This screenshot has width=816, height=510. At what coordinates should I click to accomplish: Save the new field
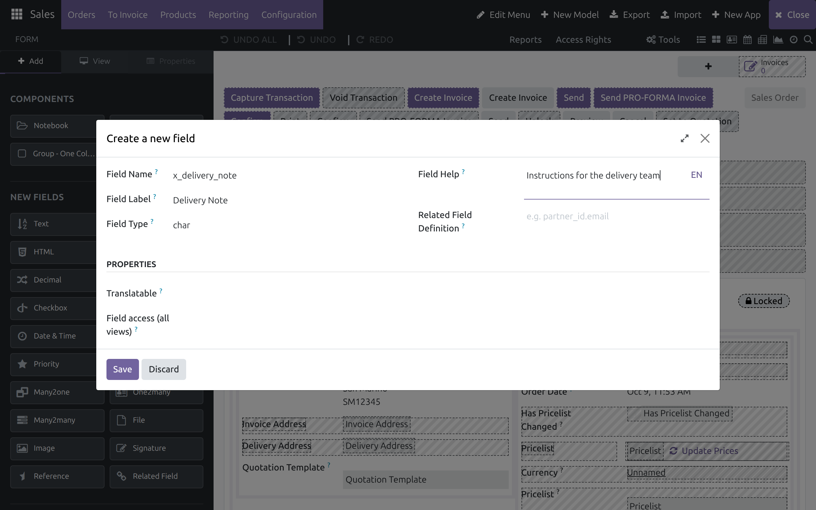pyautogui.click(x=122, y=369)
